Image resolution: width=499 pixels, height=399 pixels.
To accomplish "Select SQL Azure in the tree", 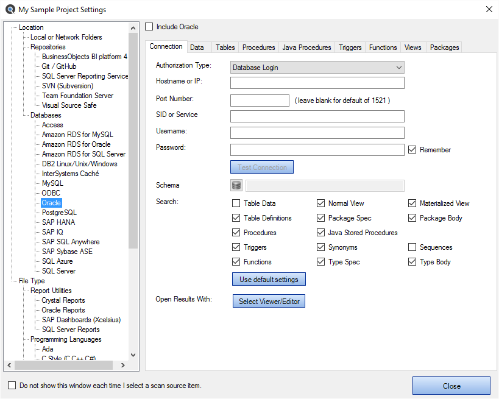I will (57, 261).
